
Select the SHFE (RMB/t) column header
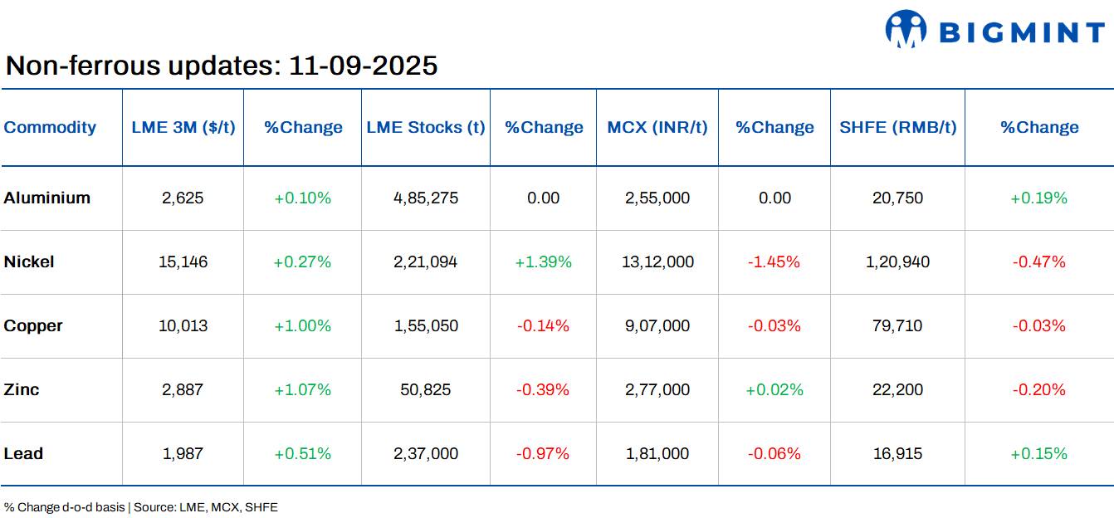point(898,127)
